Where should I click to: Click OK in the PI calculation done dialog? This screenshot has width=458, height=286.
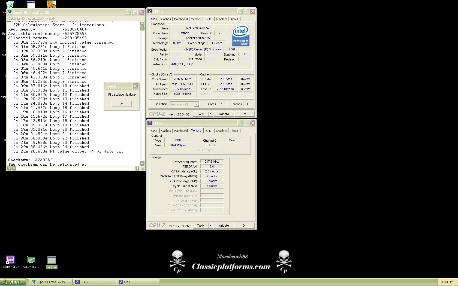click(x=121, y=104)
